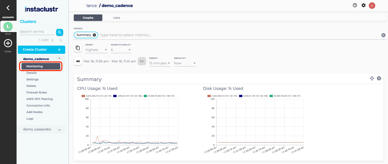Click the move icon on Summary panel
Screen dimensions: 388x164
click(x=372, y=78)
